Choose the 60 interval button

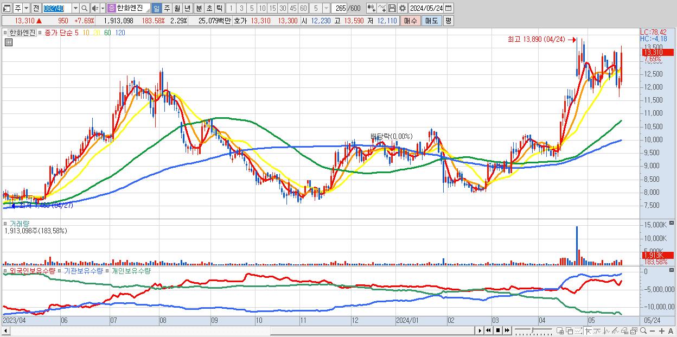click(303, 8)
